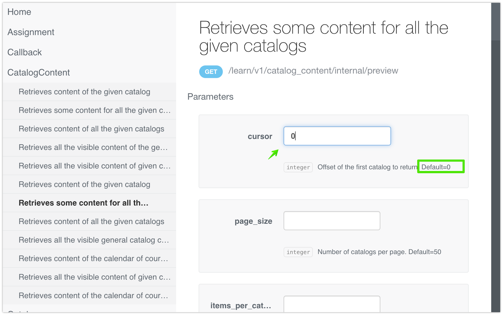This screenshot has height=315, width=503.
Task: Select 'Retrieves all the visible content of the ge…'
Action: click(x=93, y=147)
